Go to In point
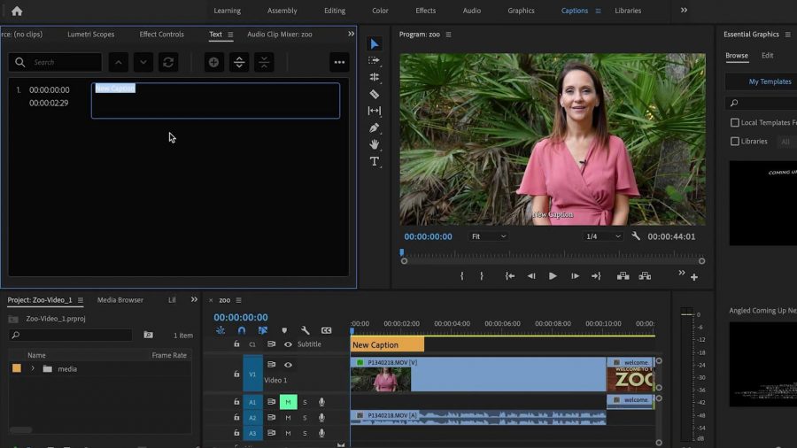797x448 pixels. 510,276
